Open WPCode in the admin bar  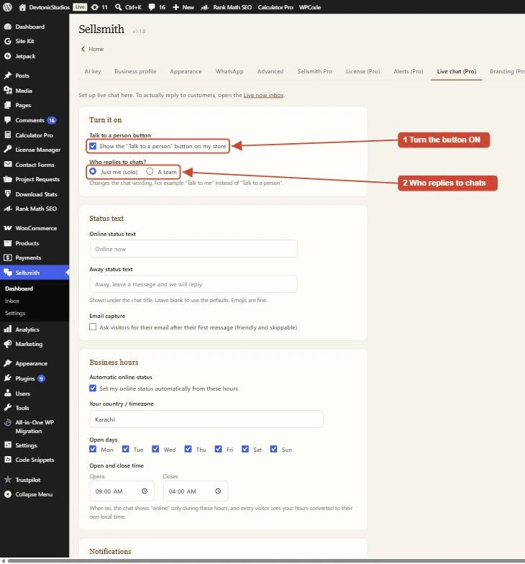click(310, 7)
